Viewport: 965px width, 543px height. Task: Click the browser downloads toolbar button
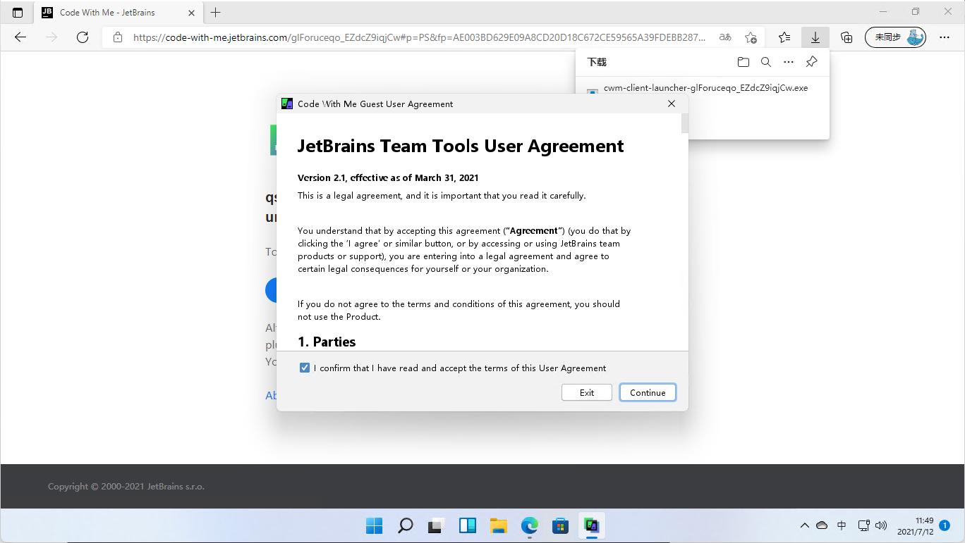(x=815, y=37)
